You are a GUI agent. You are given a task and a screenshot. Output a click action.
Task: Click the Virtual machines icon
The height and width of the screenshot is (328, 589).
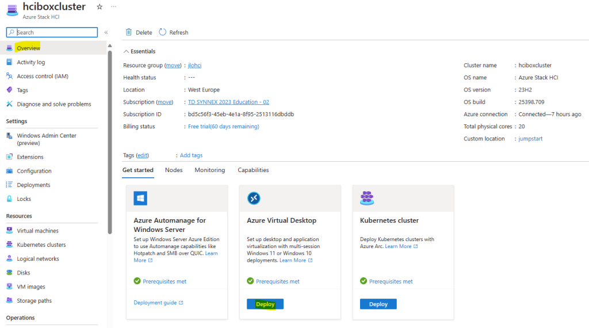coord(9,230)
